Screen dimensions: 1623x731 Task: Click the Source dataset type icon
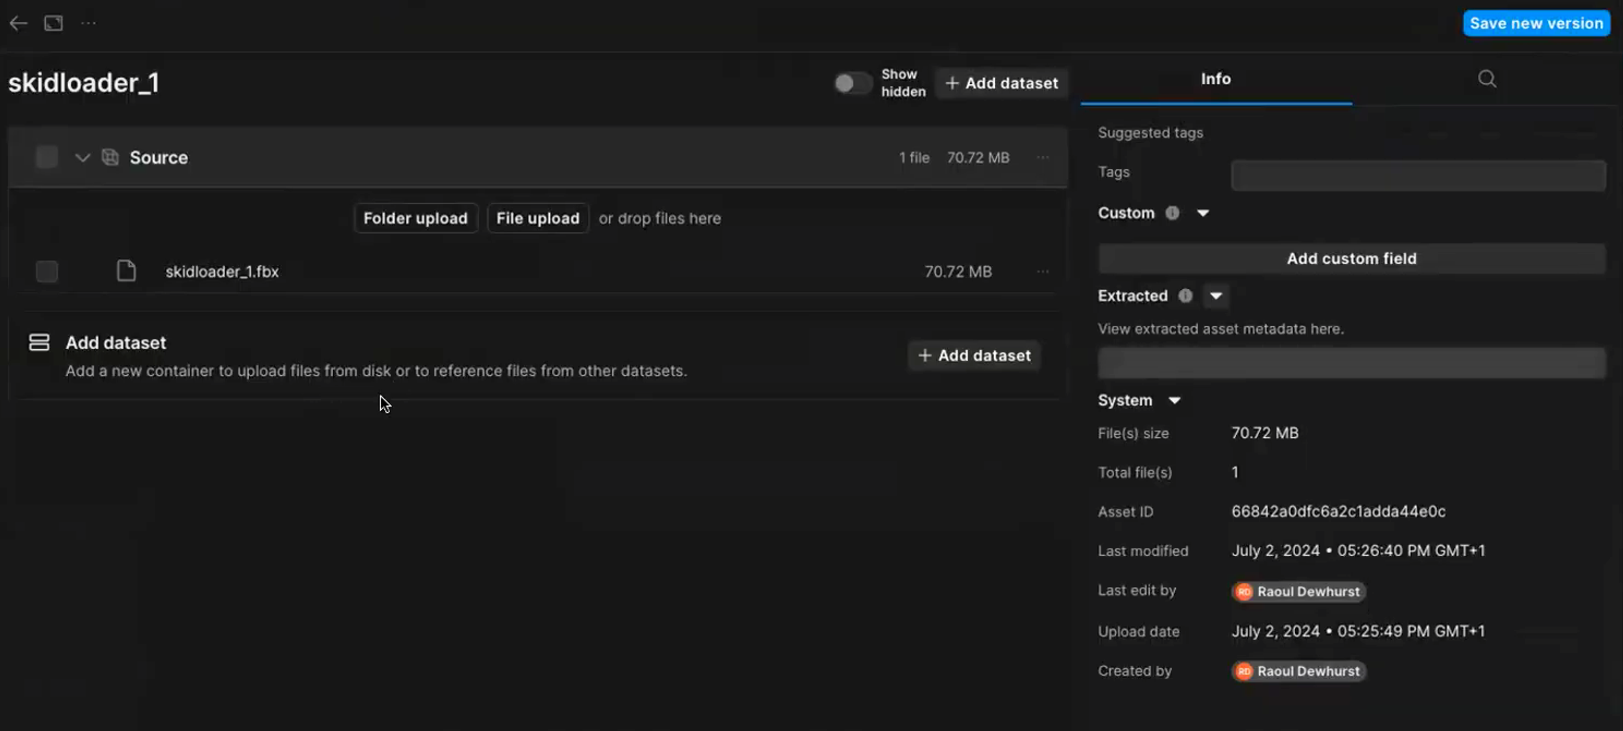[110, 157]
